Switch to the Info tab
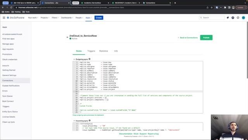This screenshot has height=140, width=248. coord(116,51)
